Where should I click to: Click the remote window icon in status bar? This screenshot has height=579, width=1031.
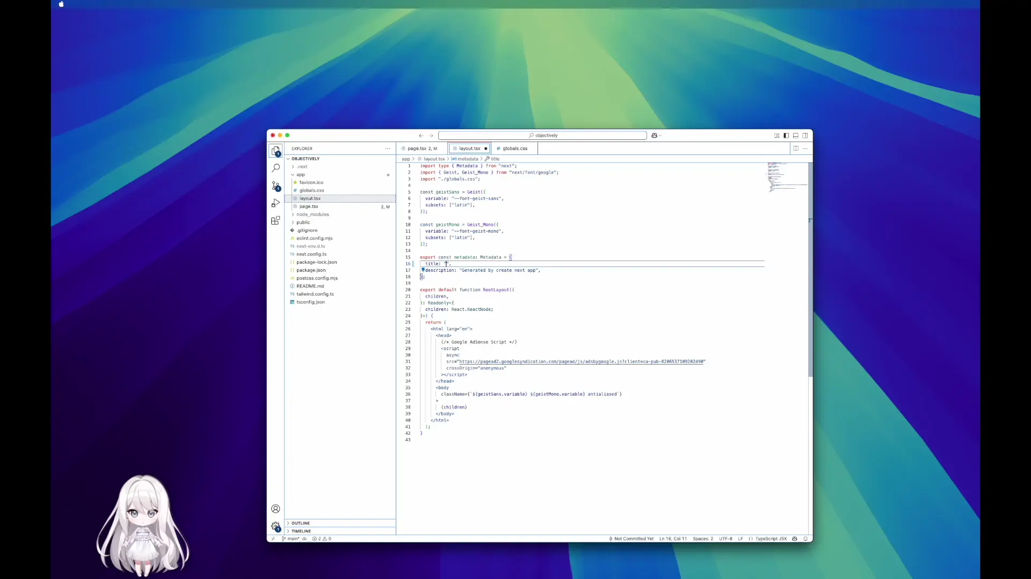point(273,539)
